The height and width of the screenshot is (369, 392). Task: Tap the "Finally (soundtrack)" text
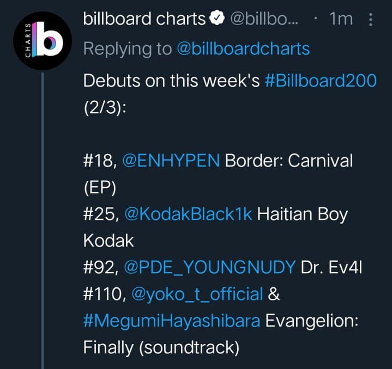161,347
